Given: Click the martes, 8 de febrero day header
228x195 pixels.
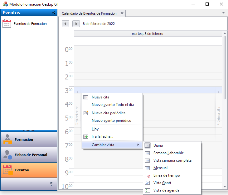Looking at the screenshot, I should point(148,34).
